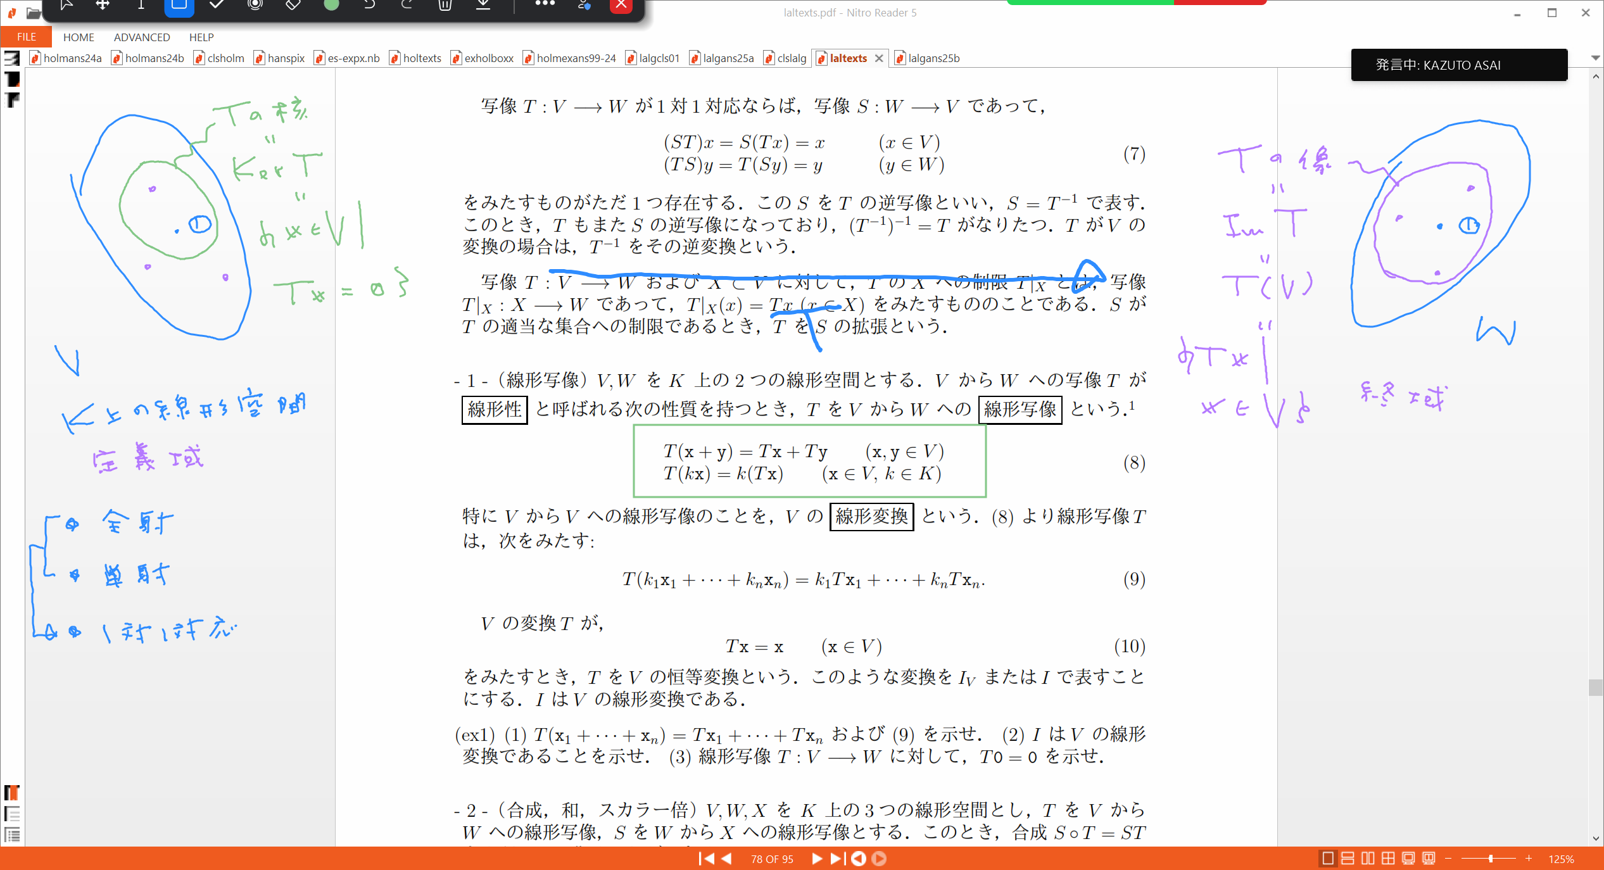
Task: Save annotations with download icon
Action: tap(483, 5)
